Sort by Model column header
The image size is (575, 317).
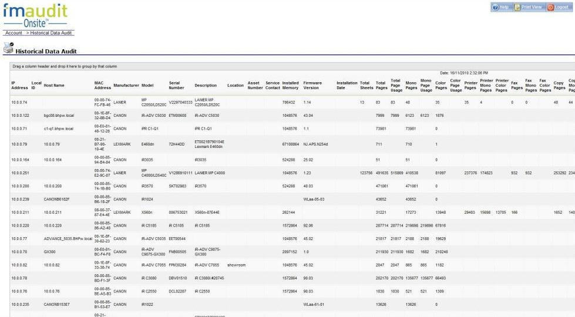tap(147, 85)
